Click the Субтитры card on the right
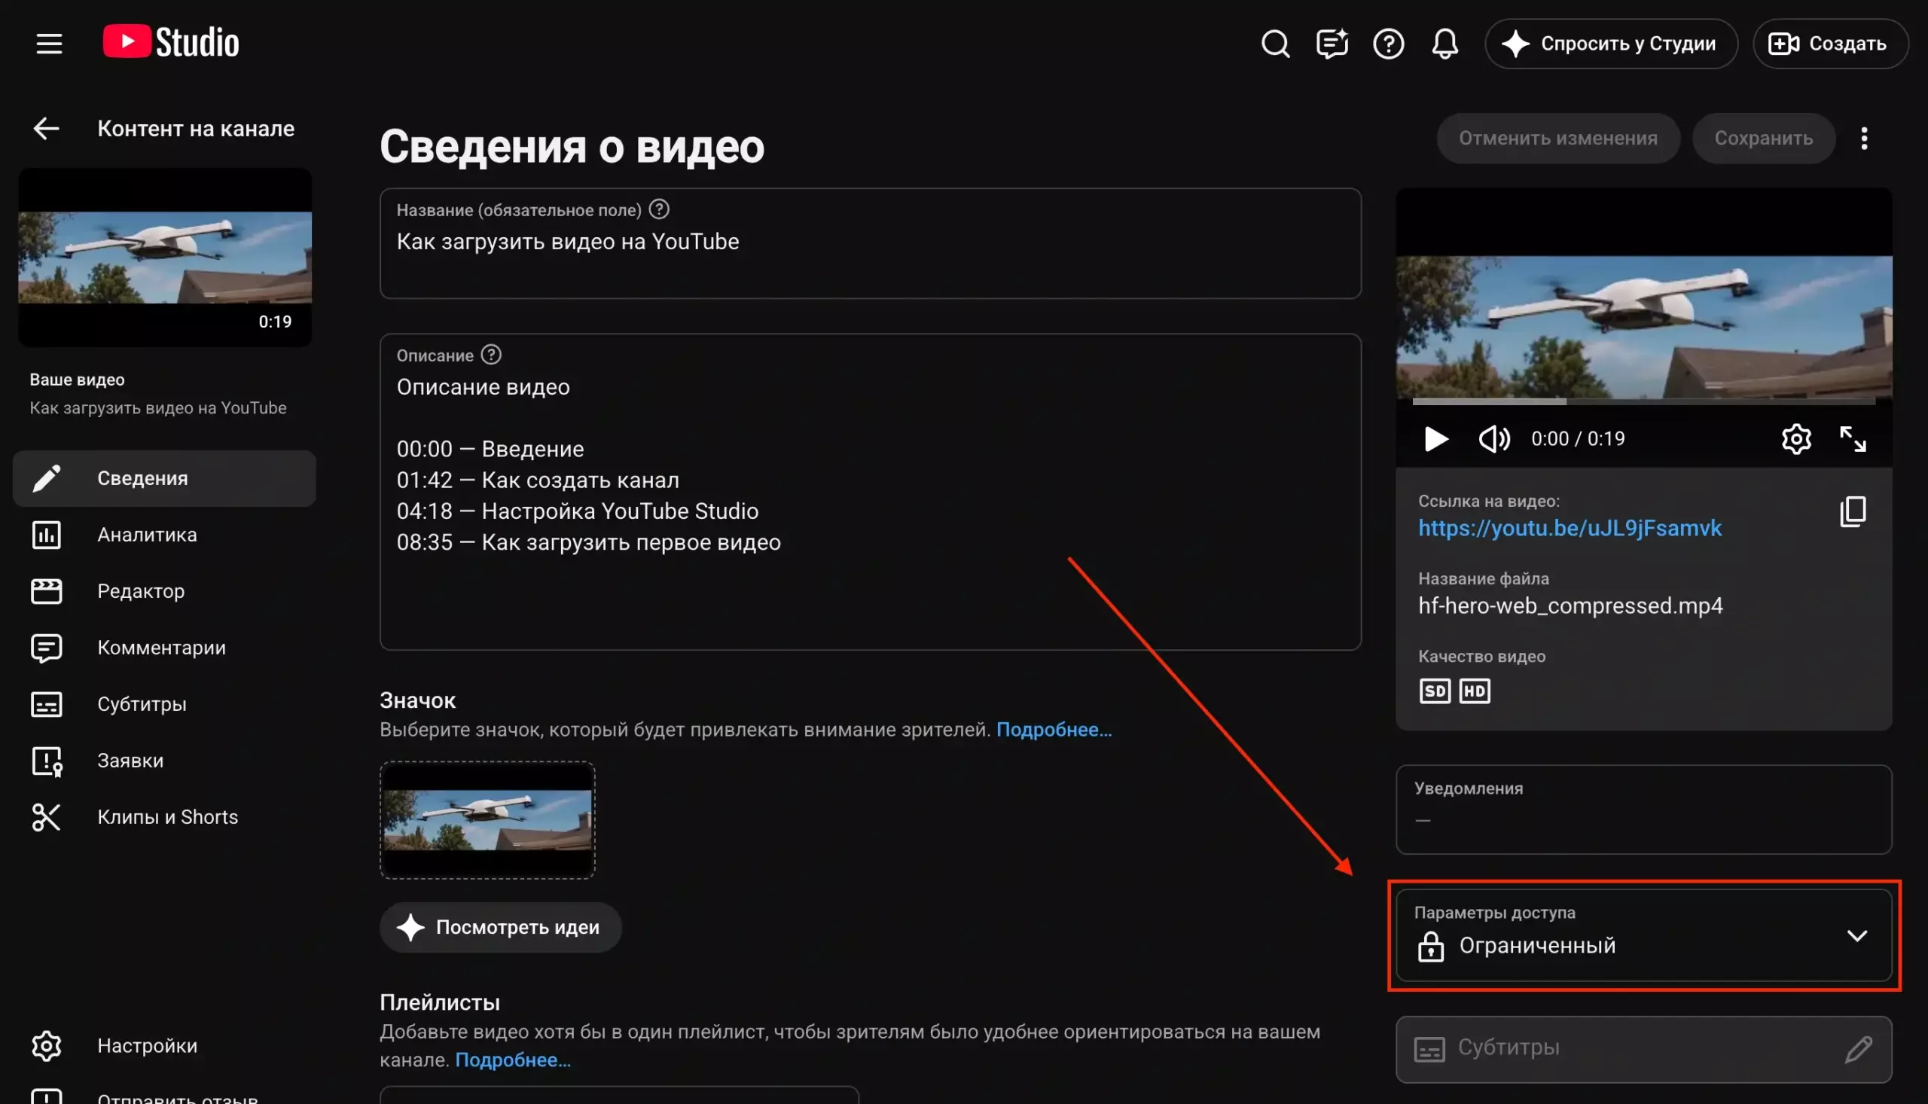The image size is (1928, 1104). (1643, 1051)
